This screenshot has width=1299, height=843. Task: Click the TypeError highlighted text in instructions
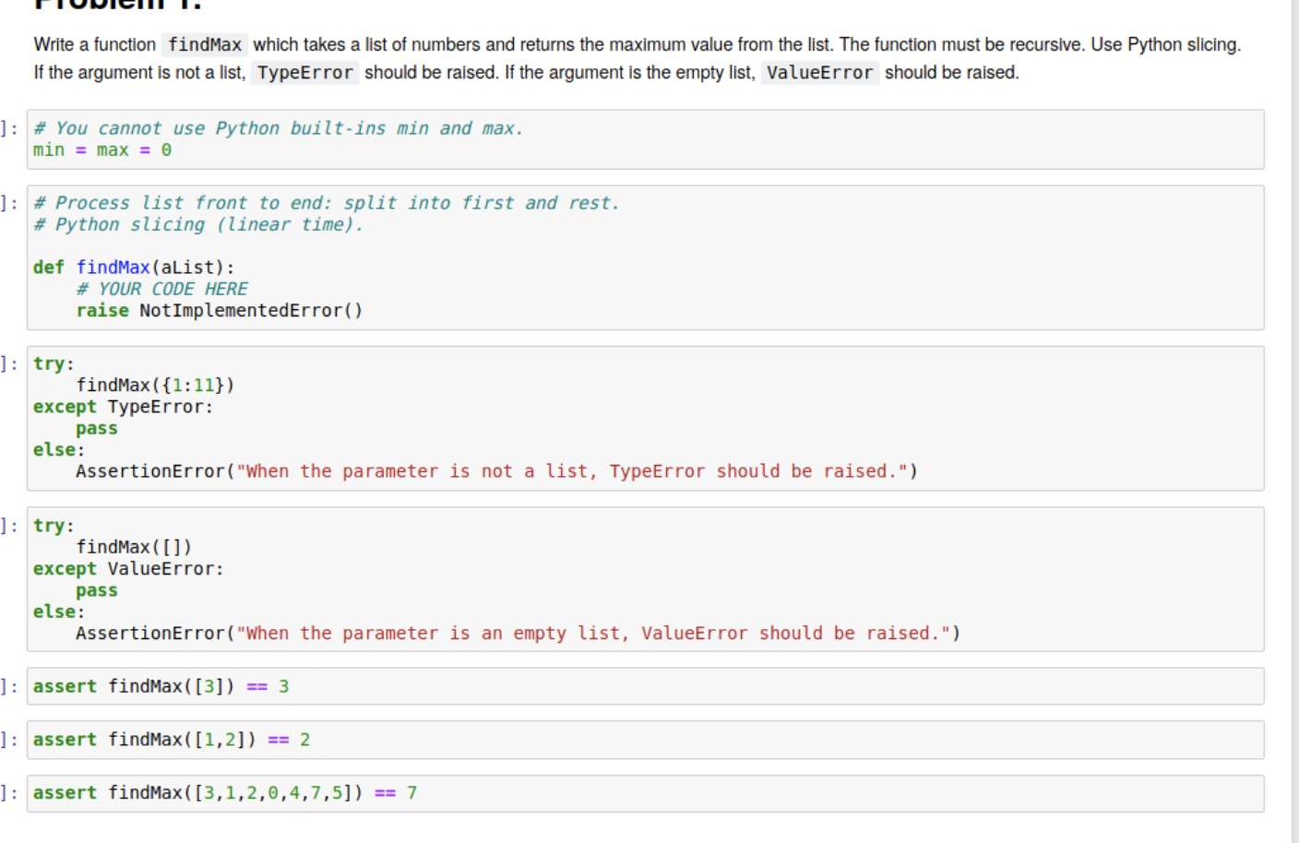click(304, 72)
